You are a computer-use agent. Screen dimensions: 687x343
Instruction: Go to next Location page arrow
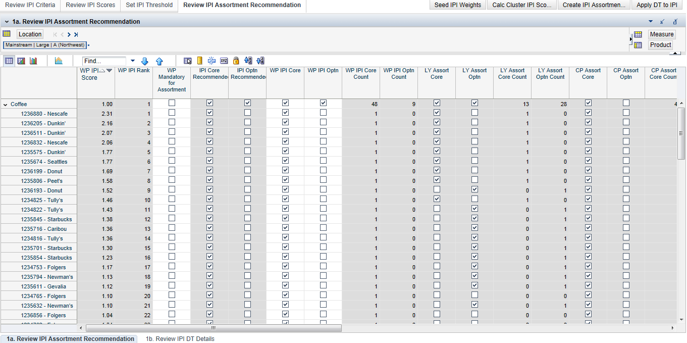pos(69,34)
